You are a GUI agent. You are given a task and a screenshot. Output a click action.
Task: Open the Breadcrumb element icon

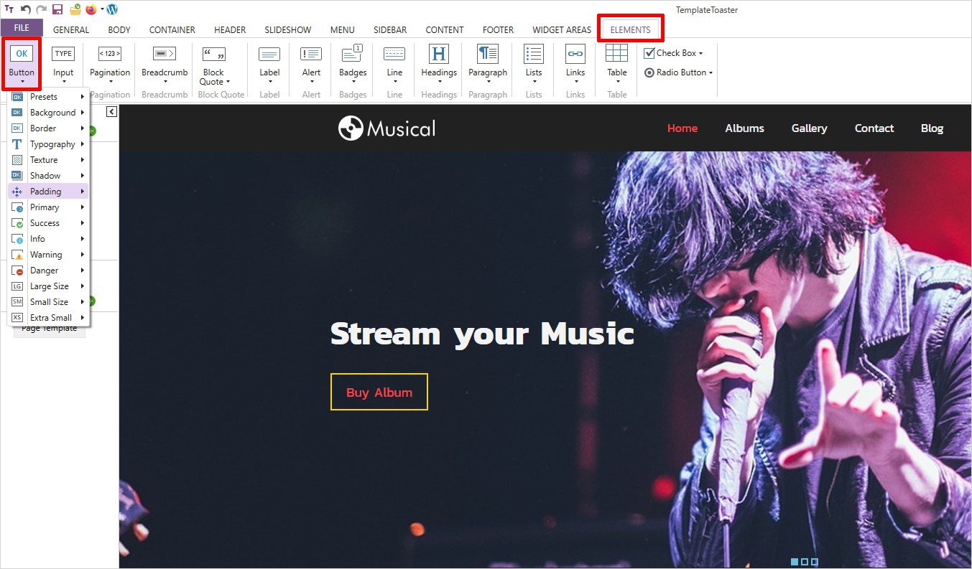click(165, 55)
